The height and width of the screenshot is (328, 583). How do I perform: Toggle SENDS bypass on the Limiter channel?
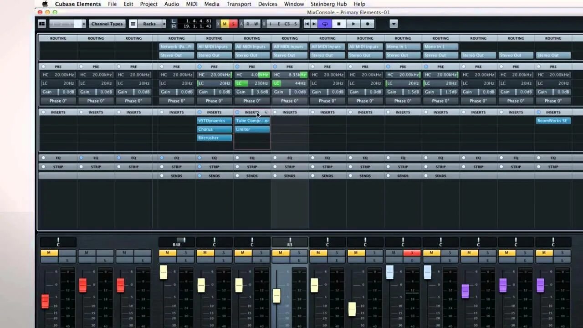point(237,176)
